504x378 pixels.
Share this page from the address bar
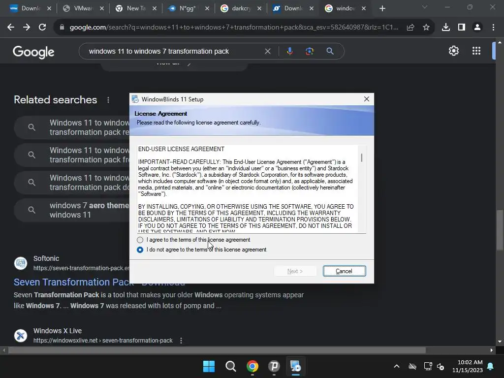410,28
